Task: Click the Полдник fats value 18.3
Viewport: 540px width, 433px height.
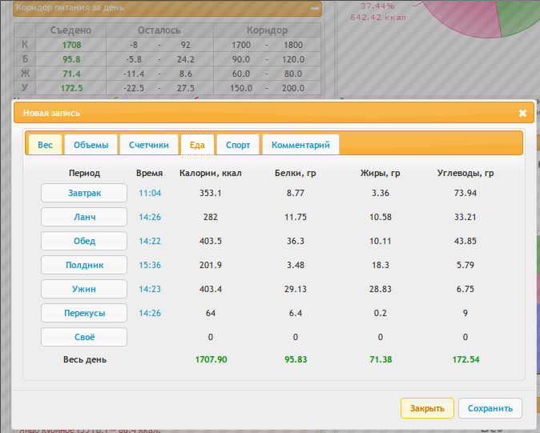Action: tap(381, 265)
